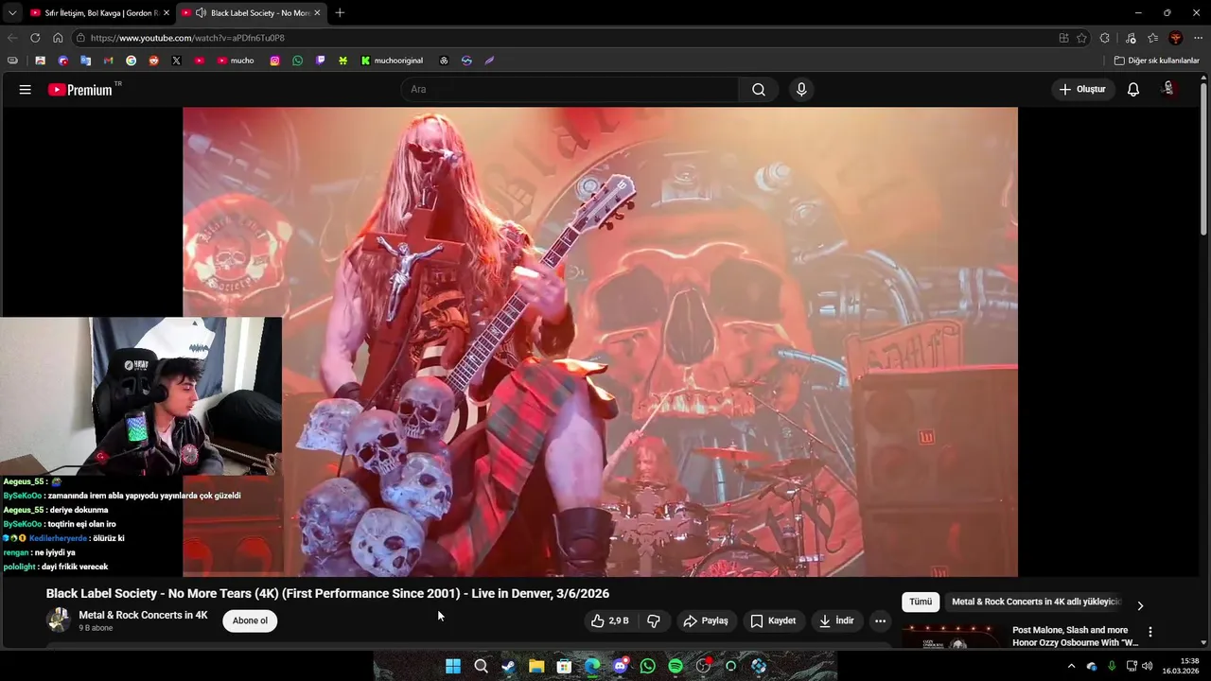Image resolution: width=1211 pixels, height=681 pixels.
Task: Open browser extensions puzzle icon
Action: pos(1104,38)
